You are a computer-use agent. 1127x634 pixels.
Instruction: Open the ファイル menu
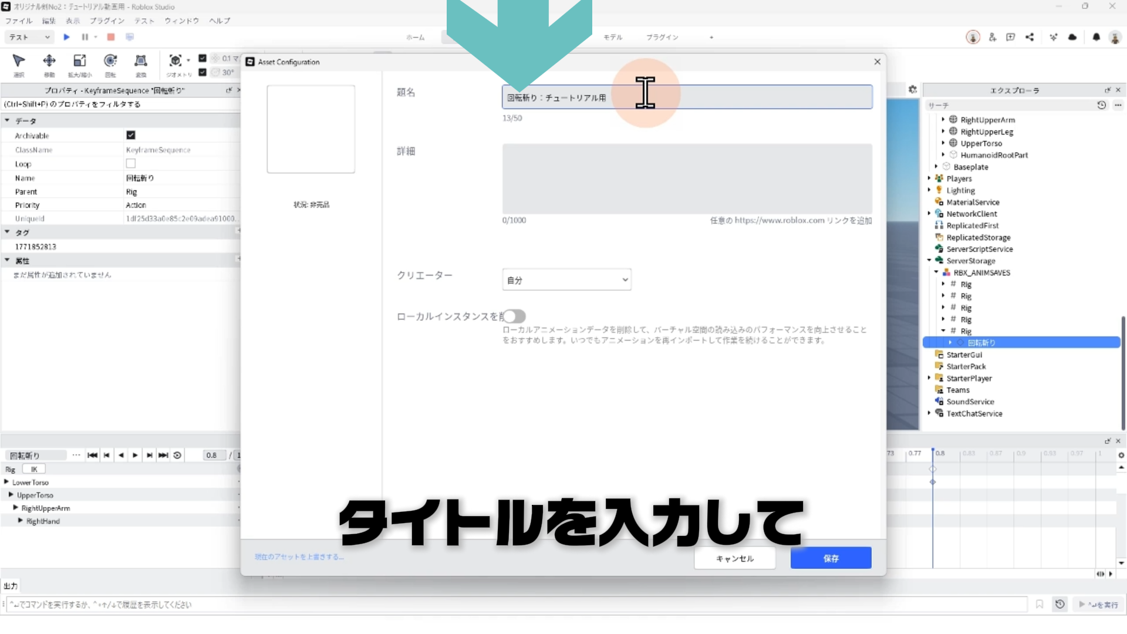pos(19,21)
